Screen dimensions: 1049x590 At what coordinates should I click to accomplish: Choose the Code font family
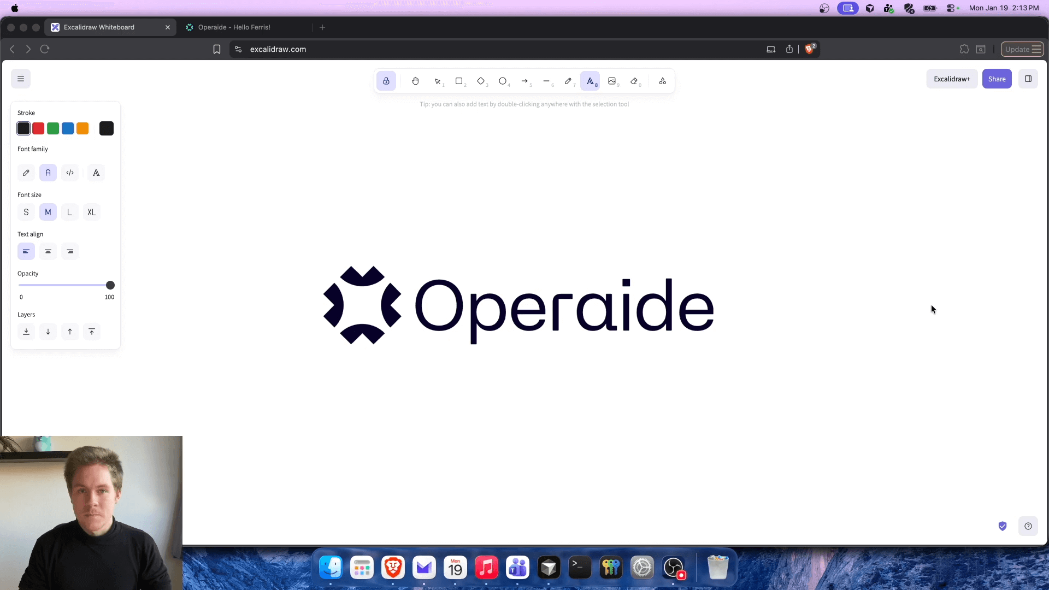pos(70,173)
